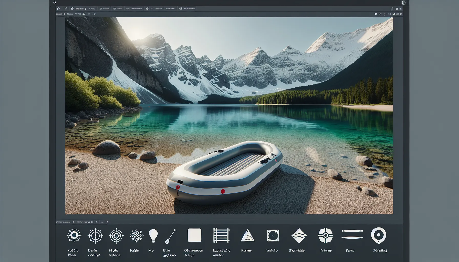The image size is (459, 262).
Task: Click the ship's wheel icon in bottom strip
Action: [x=74, y=235]
